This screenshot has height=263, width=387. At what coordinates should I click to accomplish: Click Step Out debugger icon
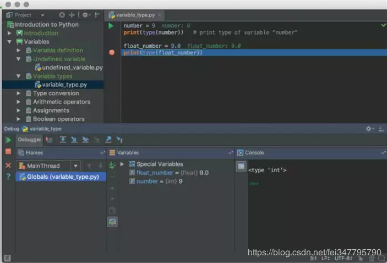[108, 140]
